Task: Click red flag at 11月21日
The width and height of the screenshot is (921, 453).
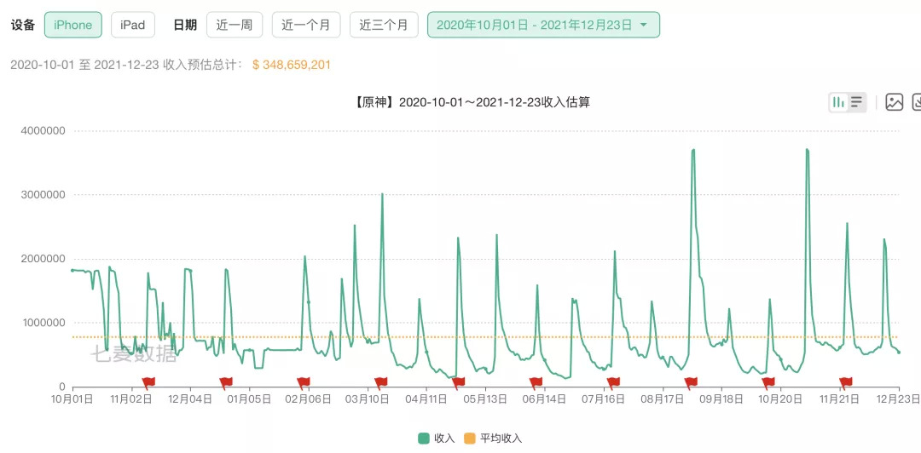Action: 846,382
